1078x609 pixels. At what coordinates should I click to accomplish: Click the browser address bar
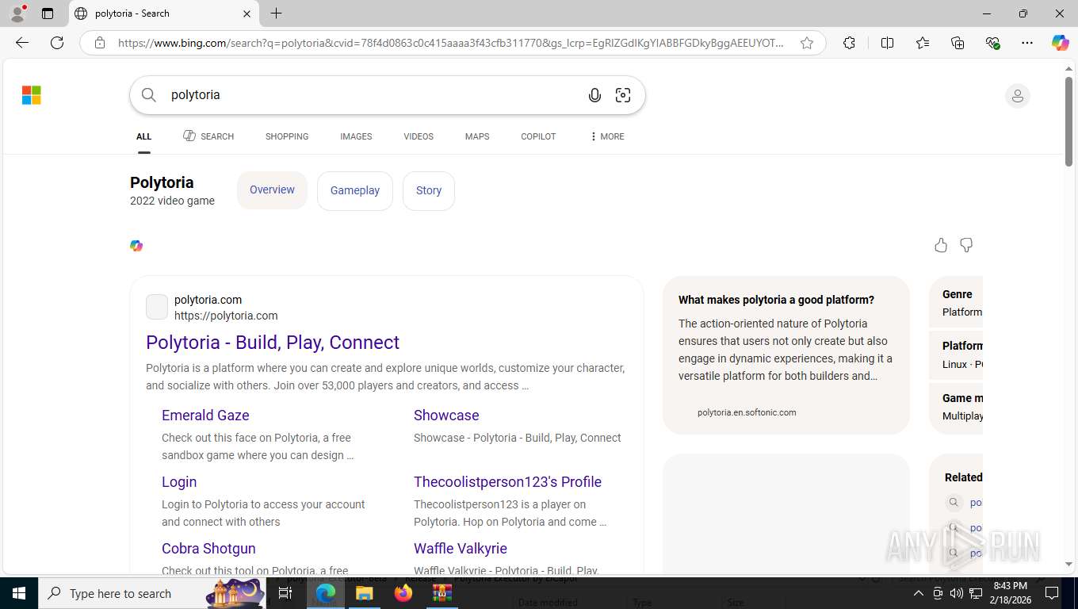[451, 43]
